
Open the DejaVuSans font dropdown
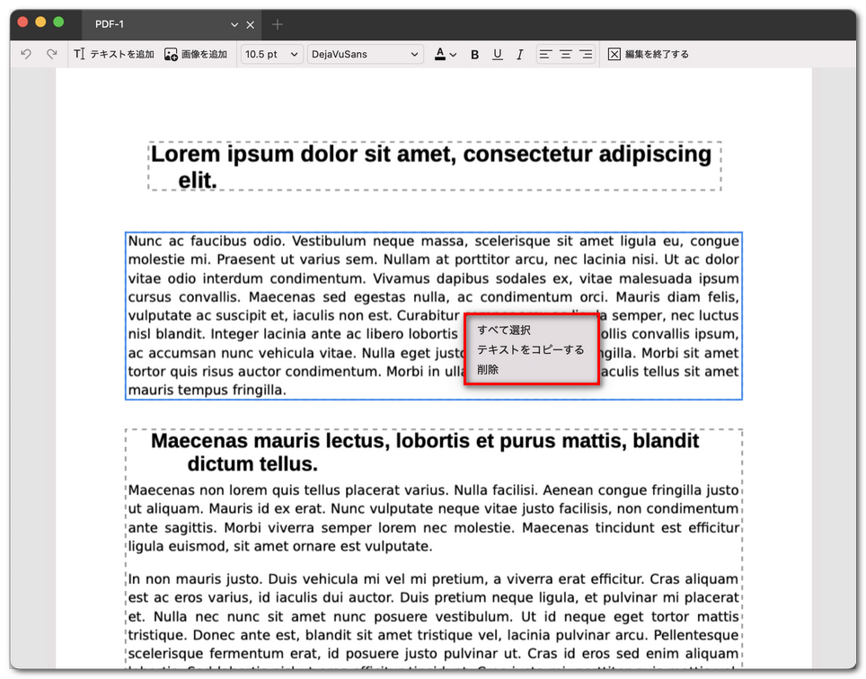pos(365,54)
